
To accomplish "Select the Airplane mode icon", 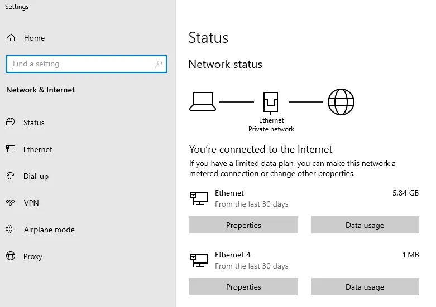I will (x=11, y=230).
